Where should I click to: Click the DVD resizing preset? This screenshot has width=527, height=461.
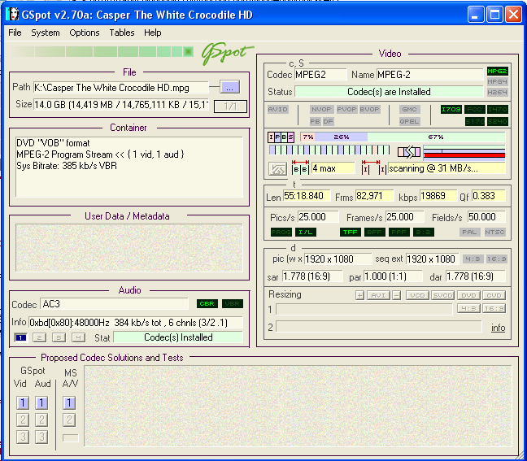[468, 296]
